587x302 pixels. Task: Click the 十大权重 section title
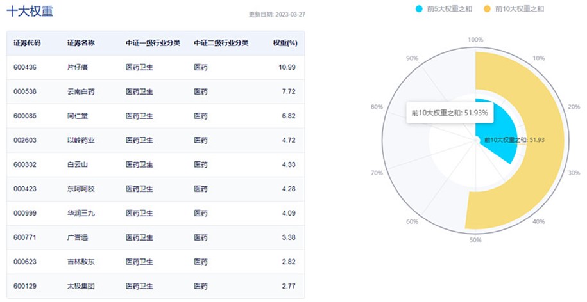tap(30, 11)
